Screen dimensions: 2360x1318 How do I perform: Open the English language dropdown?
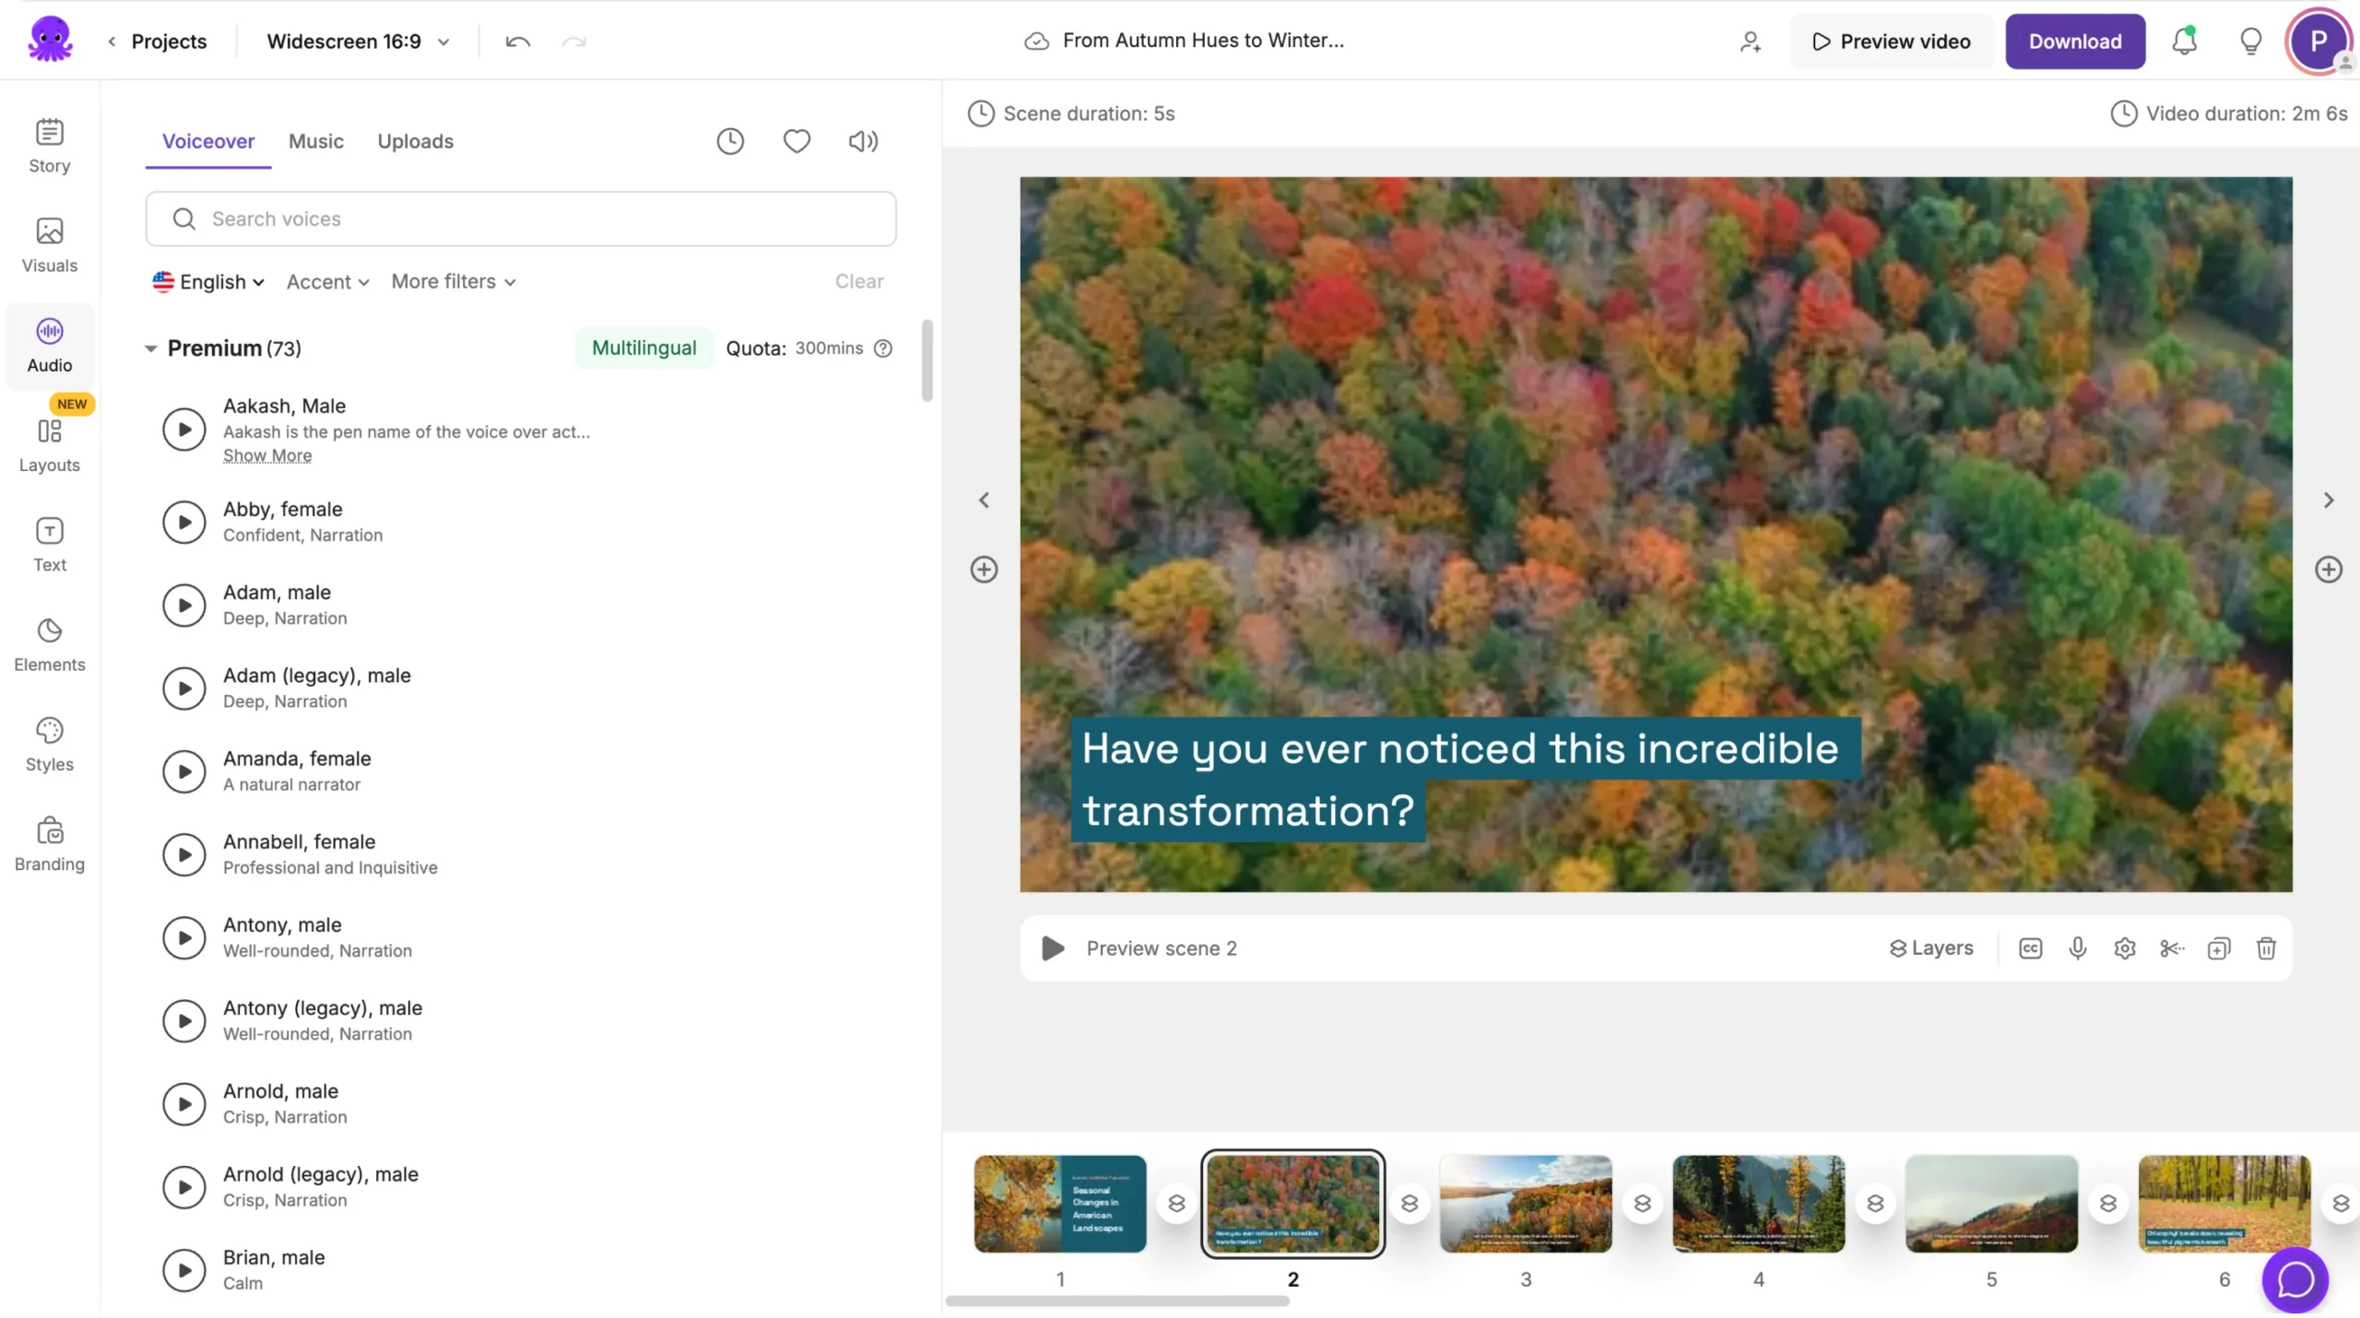[209, 282]
